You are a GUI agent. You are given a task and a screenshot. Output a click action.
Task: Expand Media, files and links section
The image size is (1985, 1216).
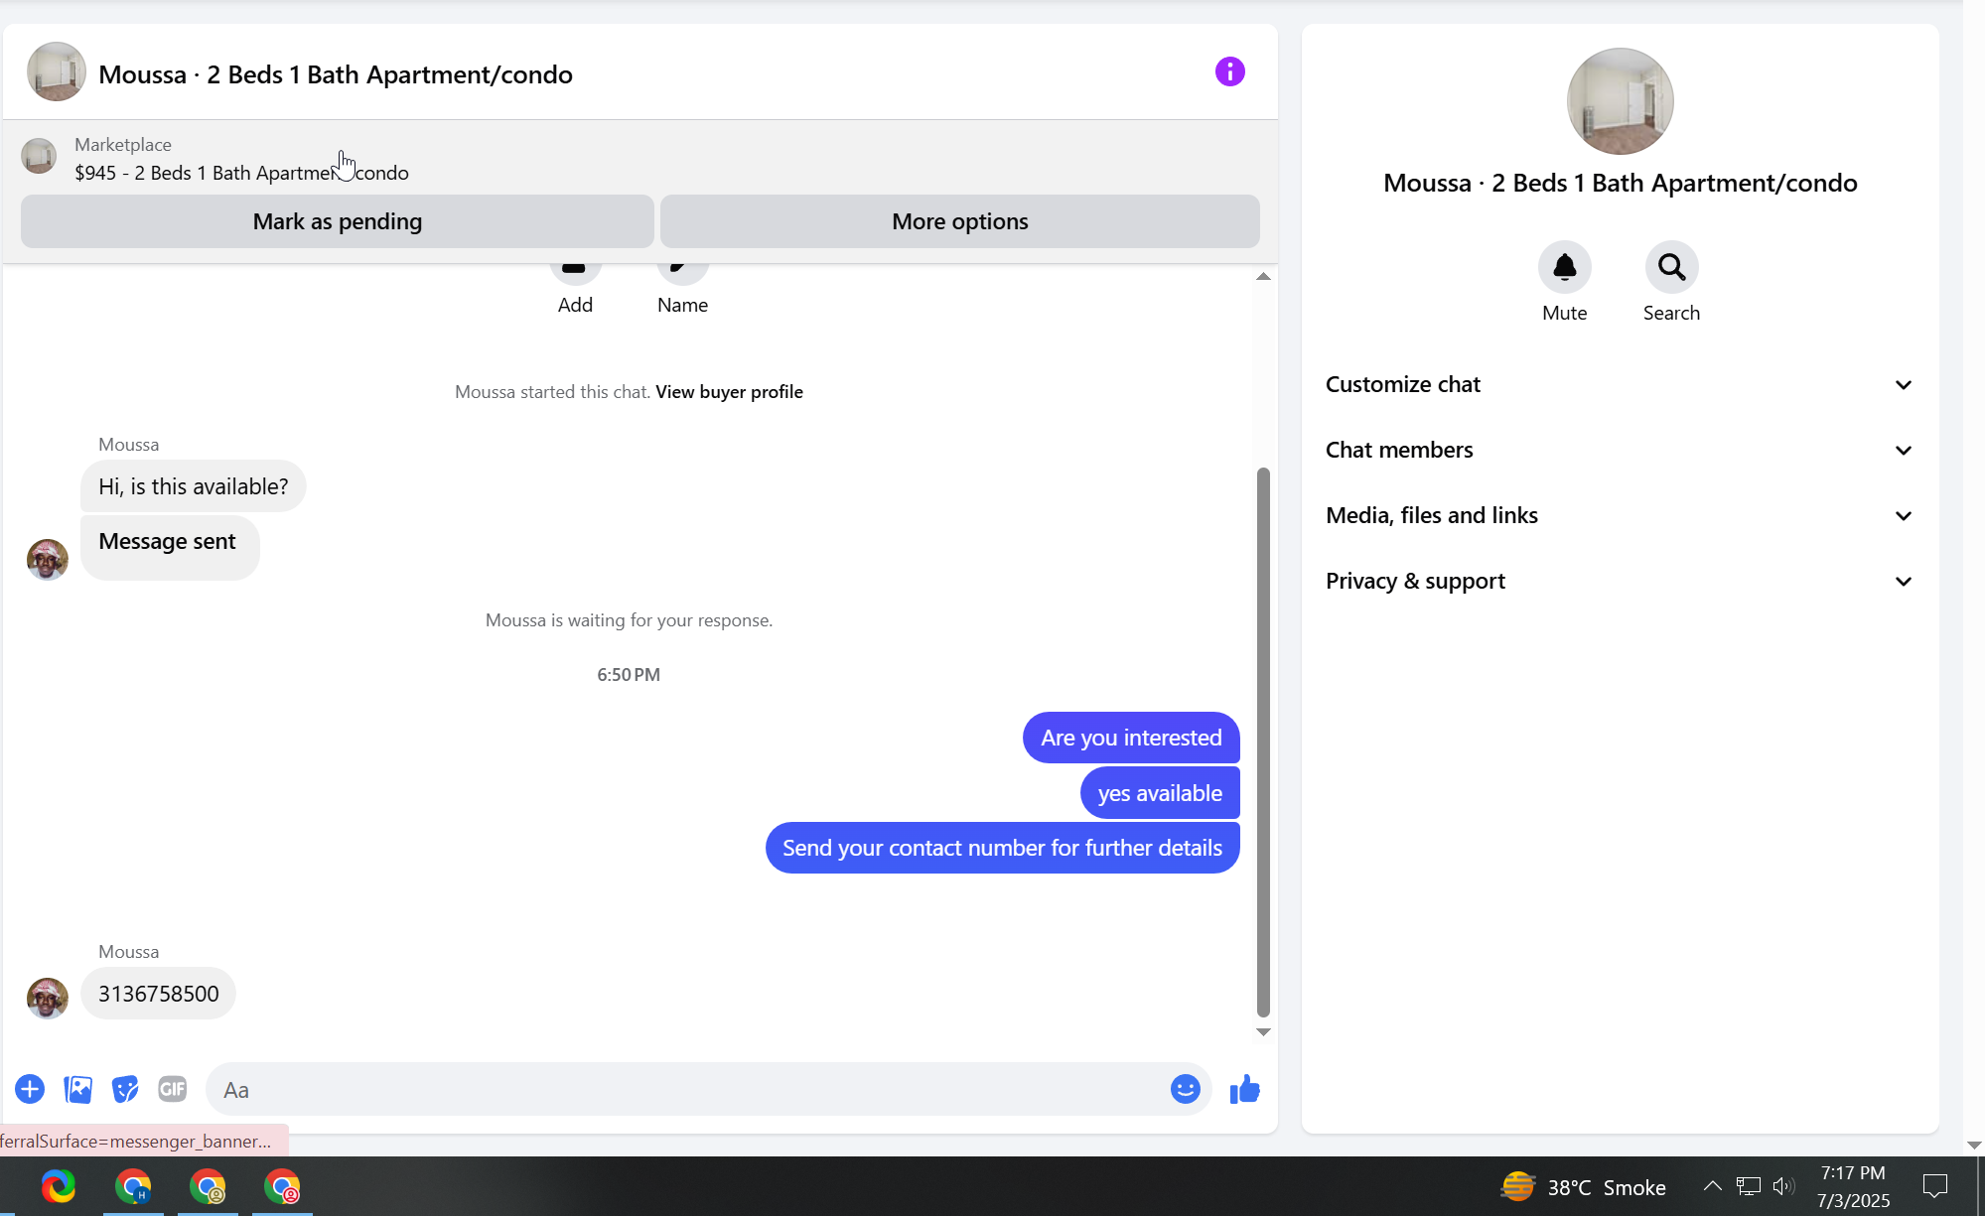pyautogui.click(x=1619, y=515)
